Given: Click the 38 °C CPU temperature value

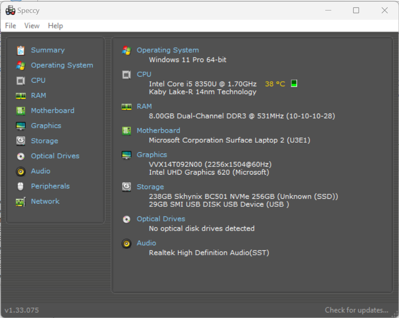Looking at the screenshot, I should [x=275, y=84].
